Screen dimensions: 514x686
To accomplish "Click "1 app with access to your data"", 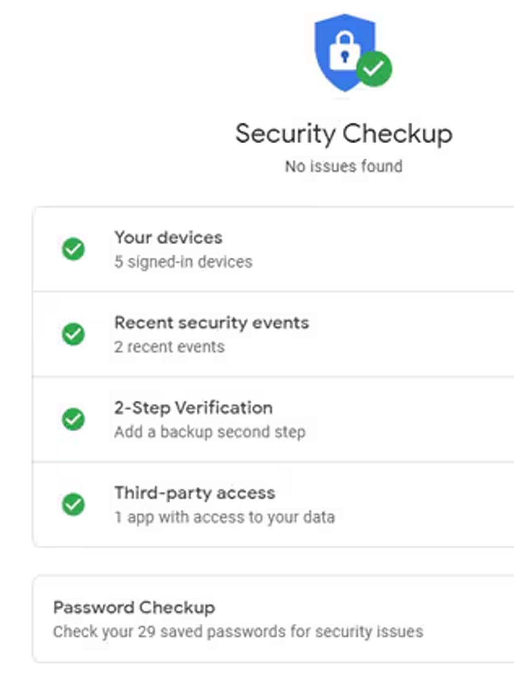I will coord(224,517).
